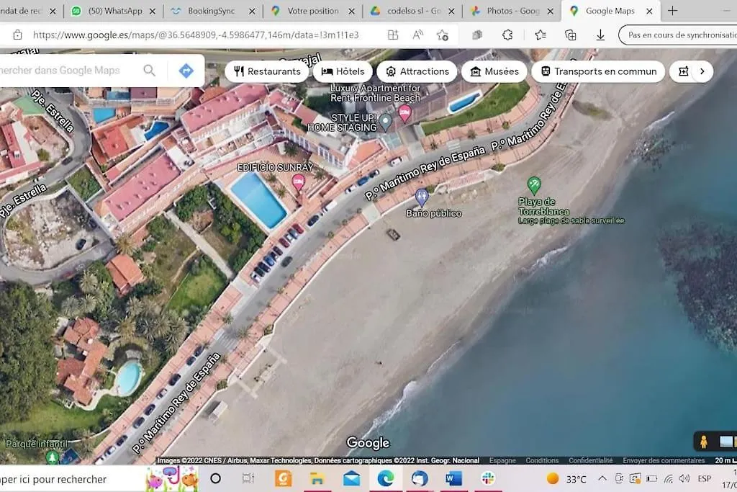Click Pas en cours de synchronisation profile button

tap(678, 35)
